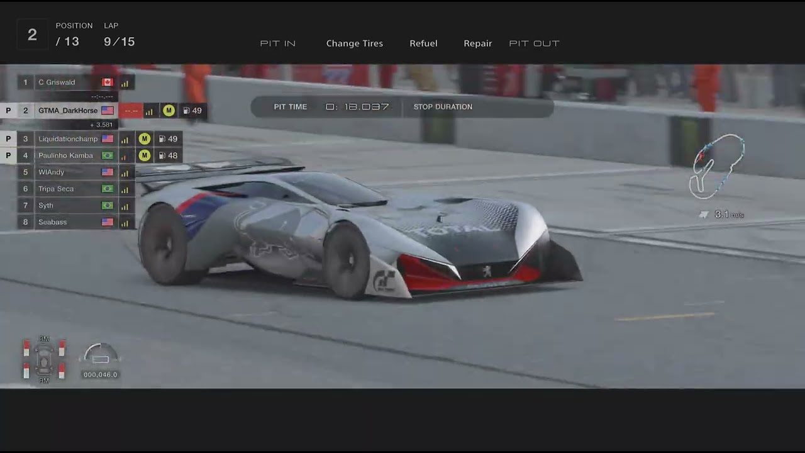The image size is (805, 453).
Task: Click the fuel level 49 for Liquidationchamp
Action: (172, 139)
